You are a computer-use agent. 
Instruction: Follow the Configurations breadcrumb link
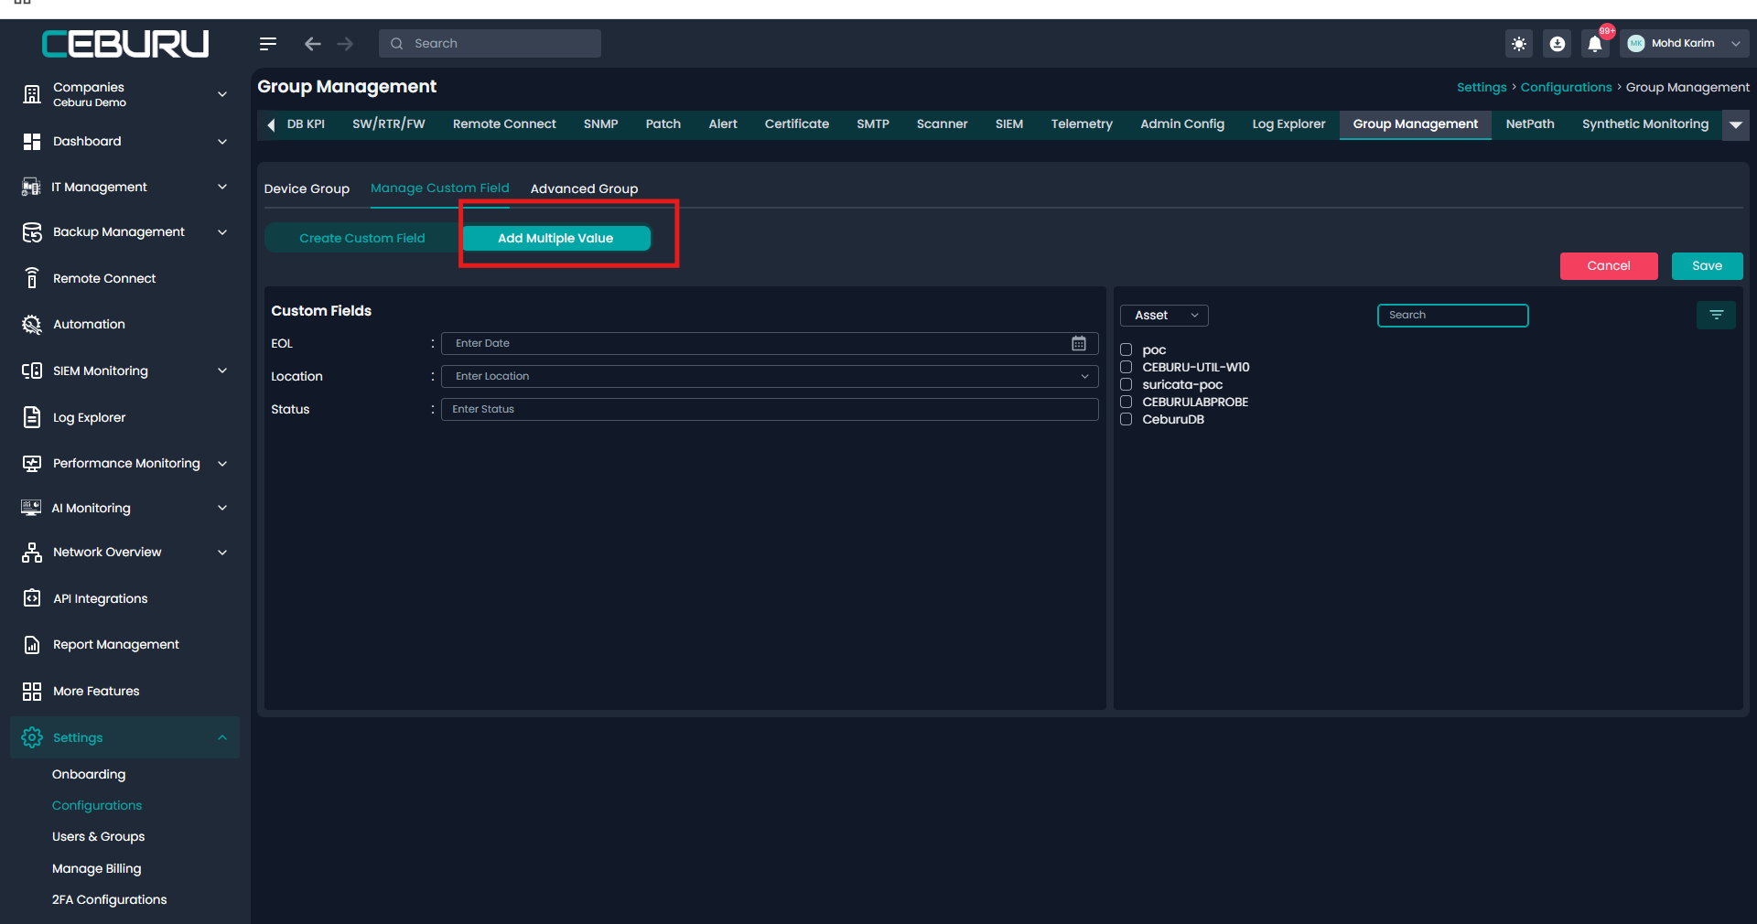click(x=1566, y=88)
